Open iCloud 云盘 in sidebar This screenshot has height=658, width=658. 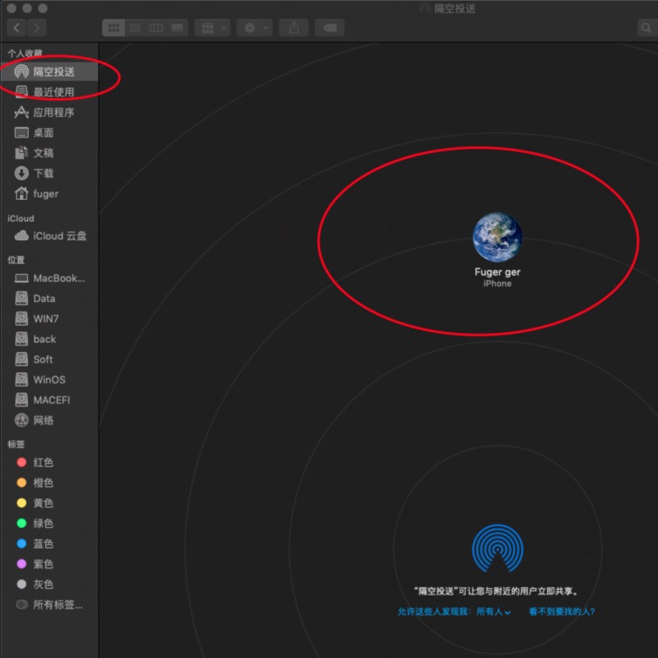[49, 236]
